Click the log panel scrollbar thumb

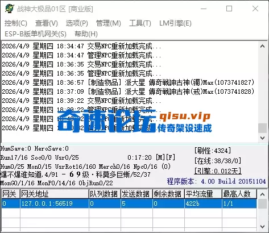click(x=263, y=128)
